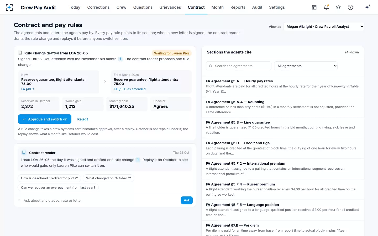Click citation badge 1 after November bid month
The width and height of the screenshot is (378, 236).
(x=120, y=59)
